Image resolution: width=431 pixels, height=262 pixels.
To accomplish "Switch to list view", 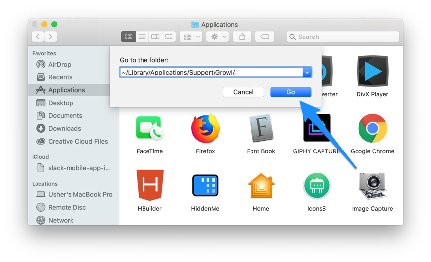I will (x=142, y=37).
